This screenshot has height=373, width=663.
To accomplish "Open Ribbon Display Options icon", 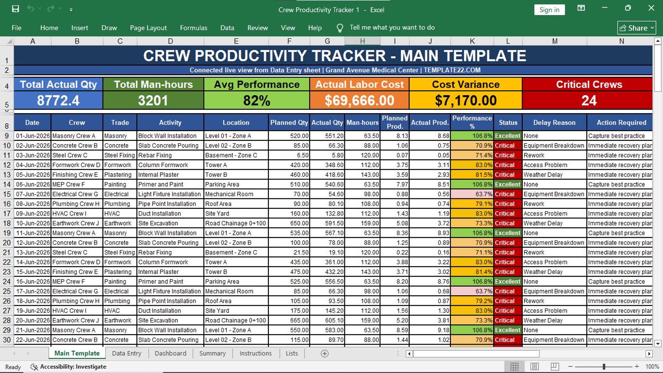I will [x=581, y=8].
